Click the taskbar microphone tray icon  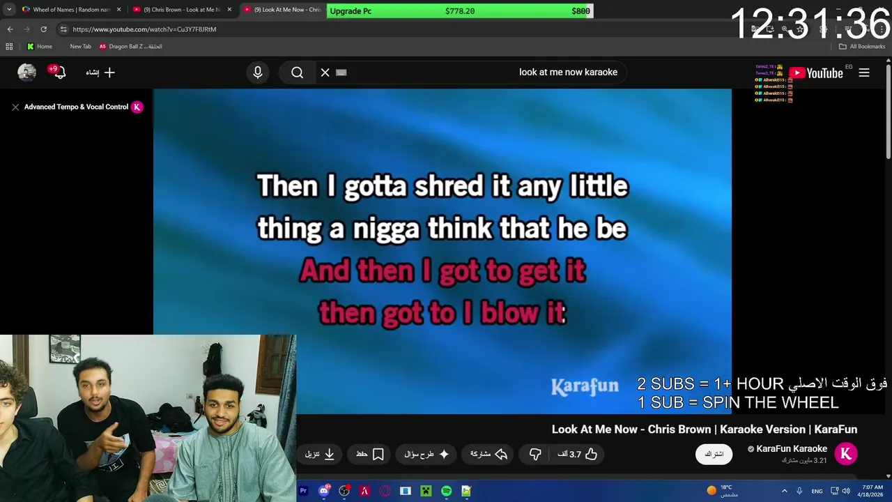point(799,491)
